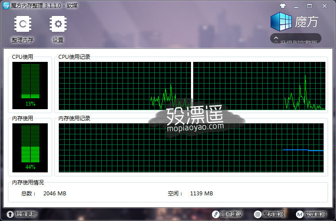
Task: Click the 提点建议 pen icon
Action: coord(215,214)
